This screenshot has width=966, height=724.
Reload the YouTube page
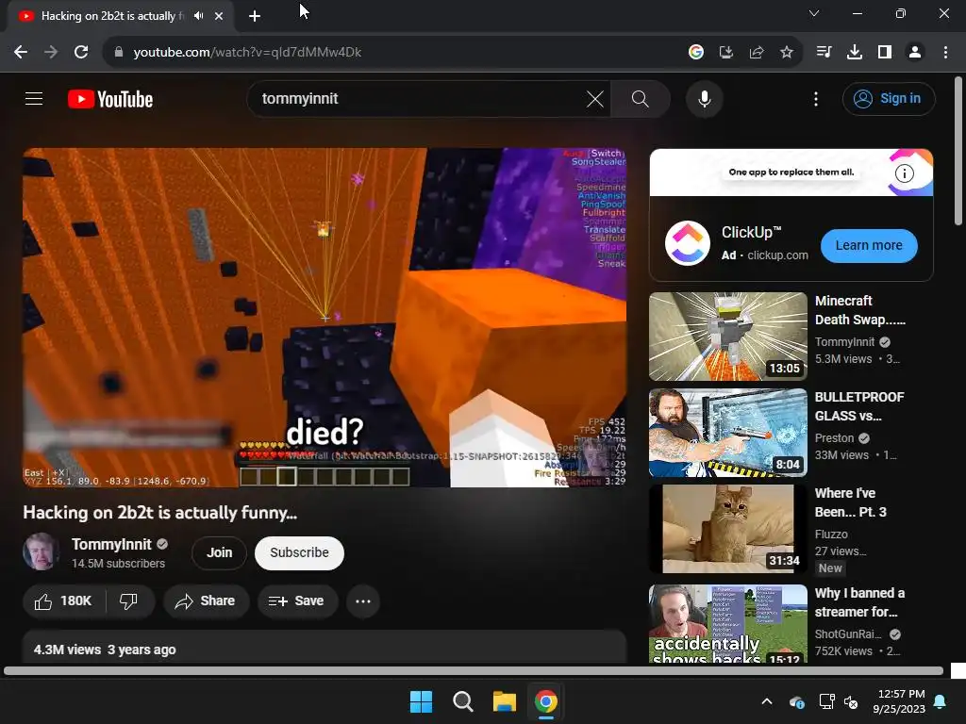(81, 53)
